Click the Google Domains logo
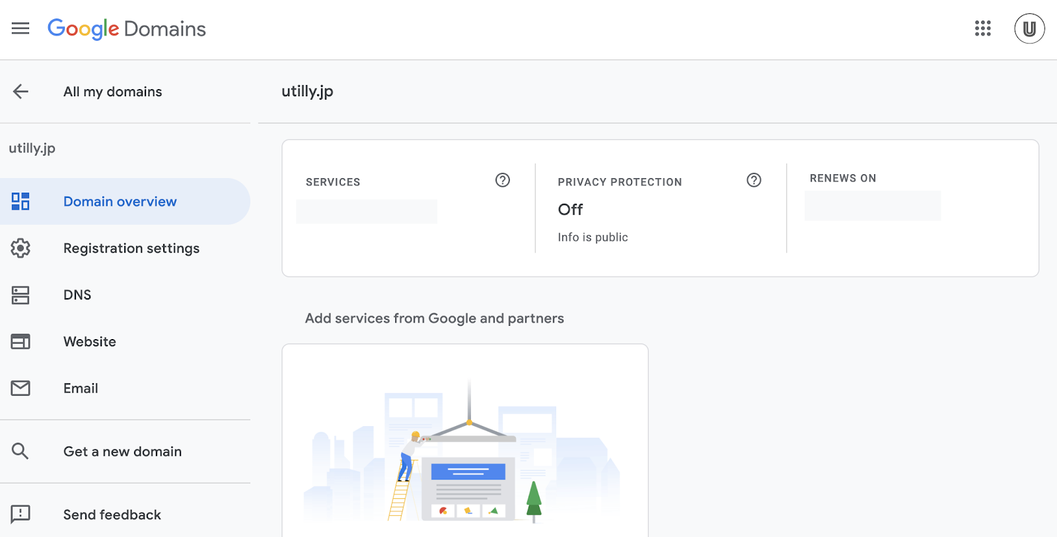 click(127, 29)
